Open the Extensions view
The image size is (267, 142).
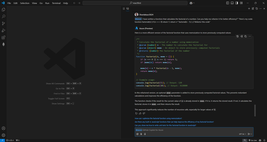pyautogui.click(x=3, y=37)
